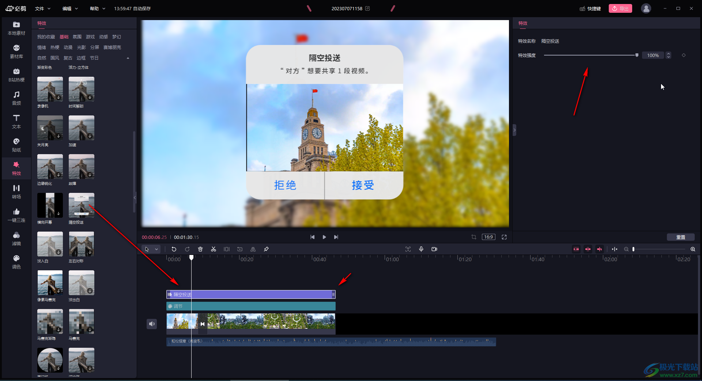Click the 重置 reset button
702x381 pixels.
tap(681, 237)
